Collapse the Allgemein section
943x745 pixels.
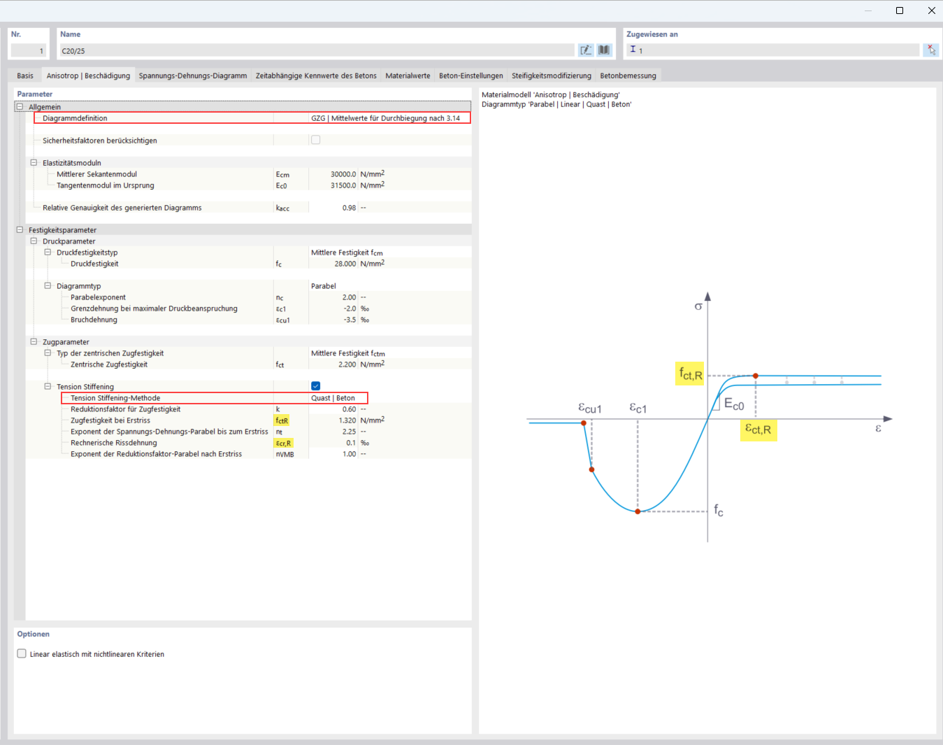(20, 106)
